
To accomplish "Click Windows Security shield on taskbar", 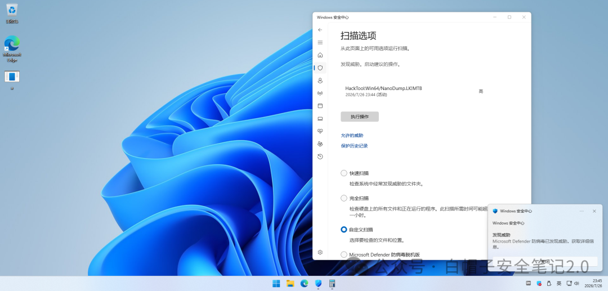I will (x=318, y=284).
